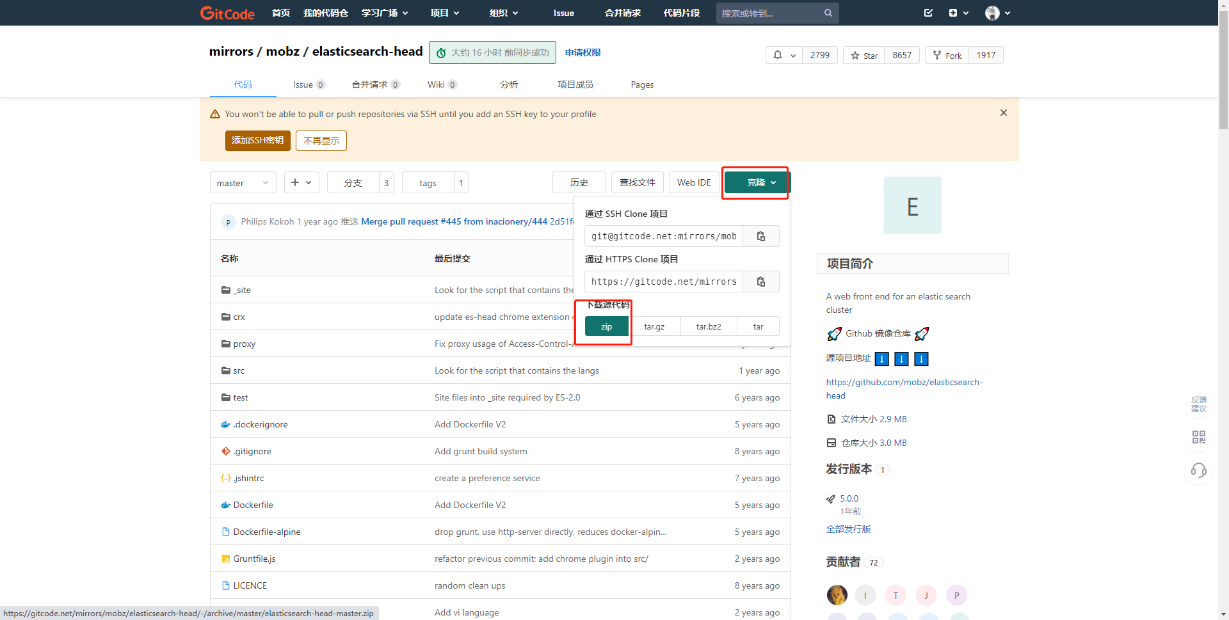The width and height of the screenshot is (1229, 620).
Task: Copy the HTTPS clone URL
Action: click(761, 282)
